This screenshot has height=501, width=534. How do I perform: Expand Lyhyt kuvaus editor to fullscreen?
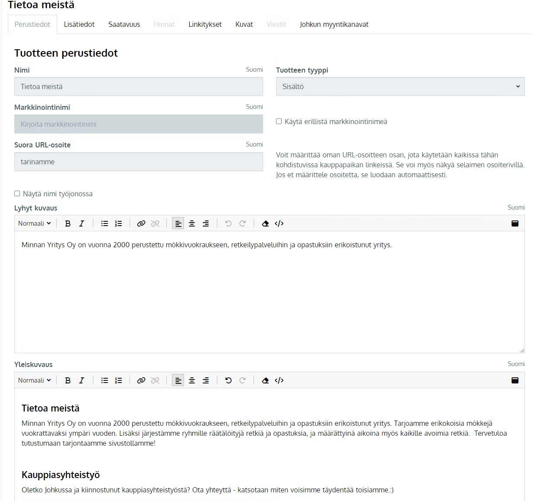pyautogui.click(x=515, y=223)
